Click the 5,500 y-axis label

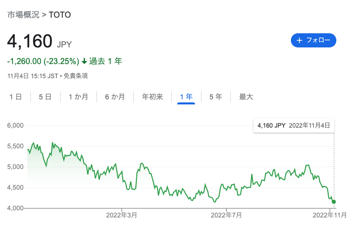coord(15,146)
